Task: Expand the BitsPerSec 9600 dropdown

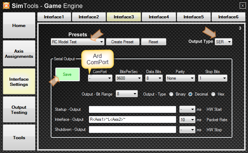Action: point(129,78)
